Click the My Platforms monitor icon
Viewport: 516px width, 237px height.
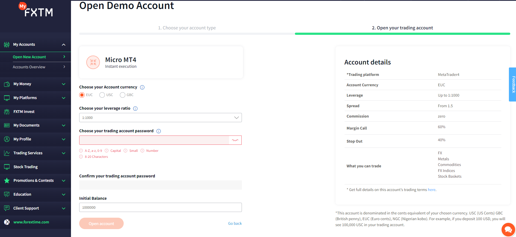(7, 98)
